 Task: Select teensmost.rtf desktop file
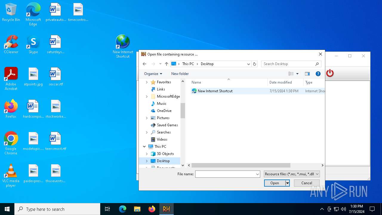(56, 141)
